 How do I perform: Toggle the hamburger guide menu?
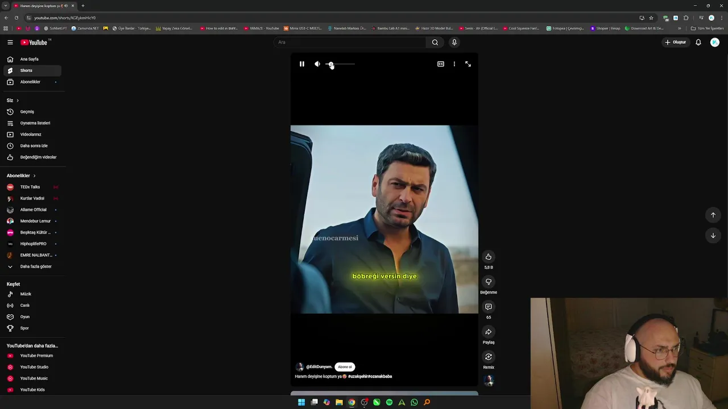coord(10,42)
